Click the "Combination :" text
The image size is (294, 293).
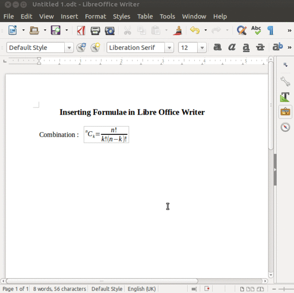tap(59, 135)
